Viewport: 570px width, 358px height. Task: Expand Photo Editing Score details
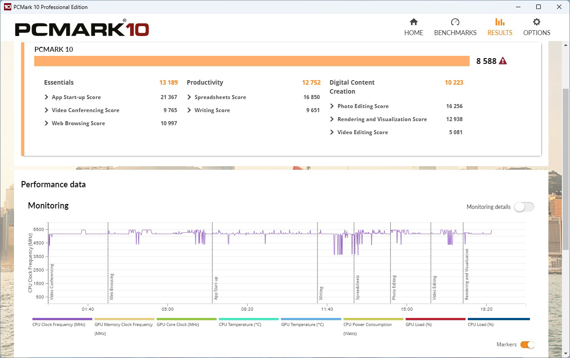coord(332,106)
